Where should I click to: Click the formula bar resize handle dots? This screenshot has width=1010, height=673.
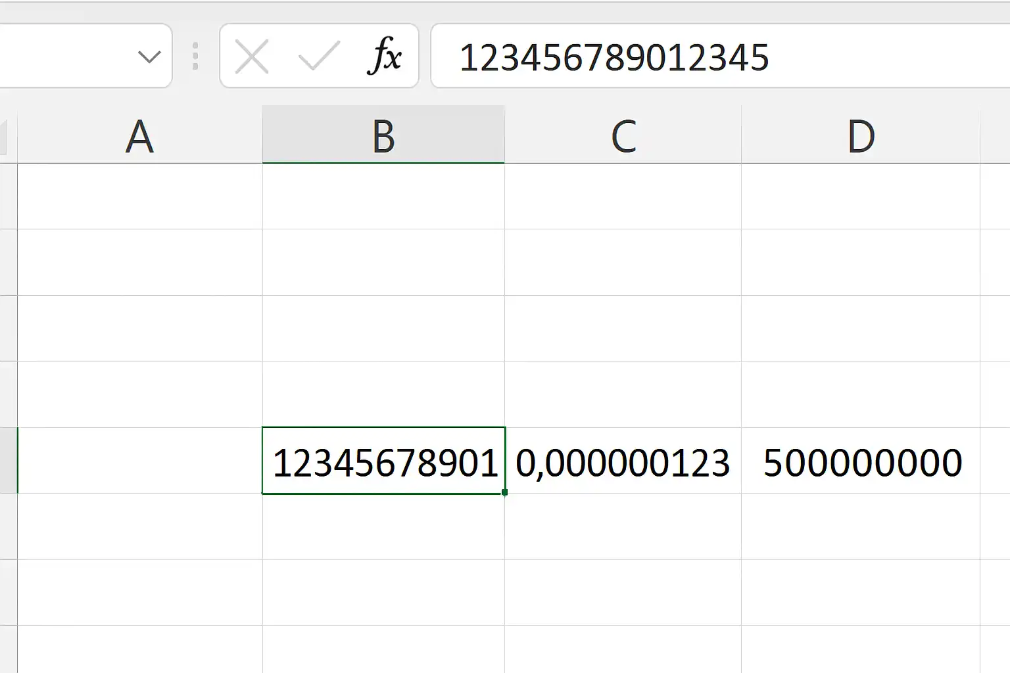point(195,57)
